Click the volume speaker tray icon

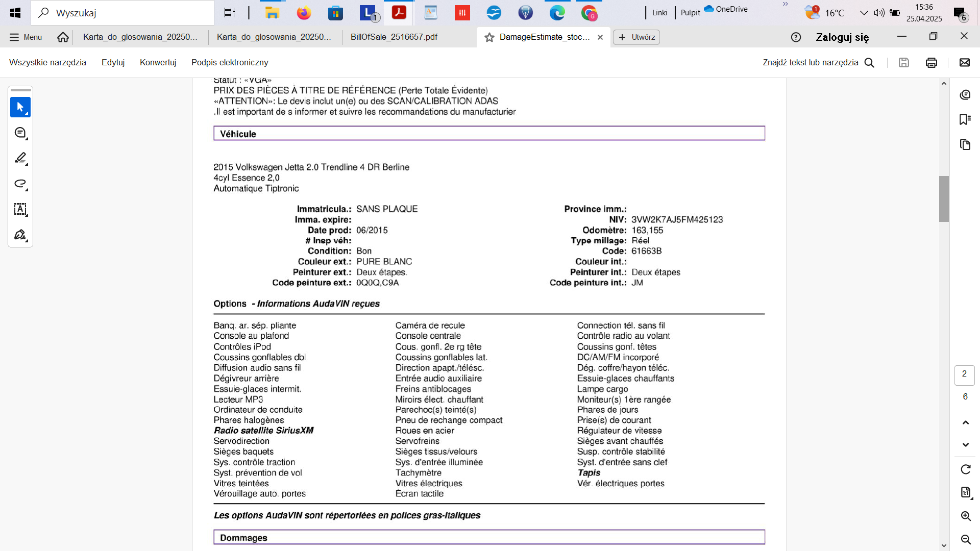(x=879, y=13)
